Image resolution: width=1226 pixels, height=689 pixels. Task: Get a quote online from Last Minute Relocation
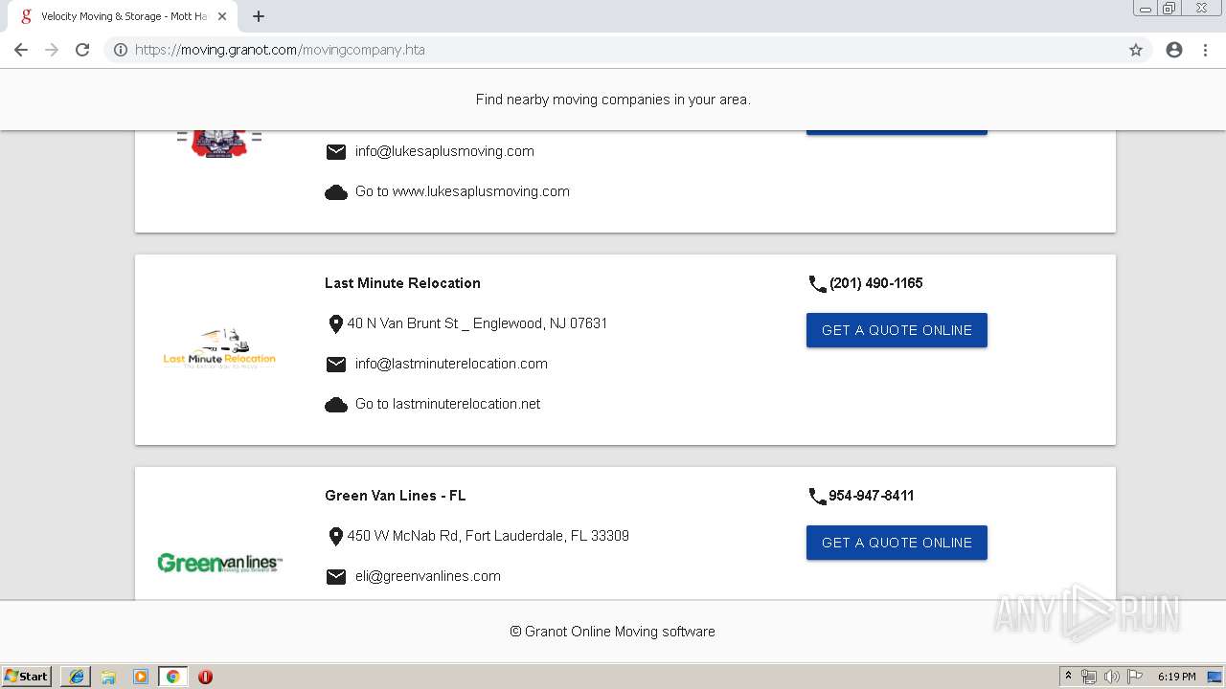pyautogui.click(x=897, y=330)
